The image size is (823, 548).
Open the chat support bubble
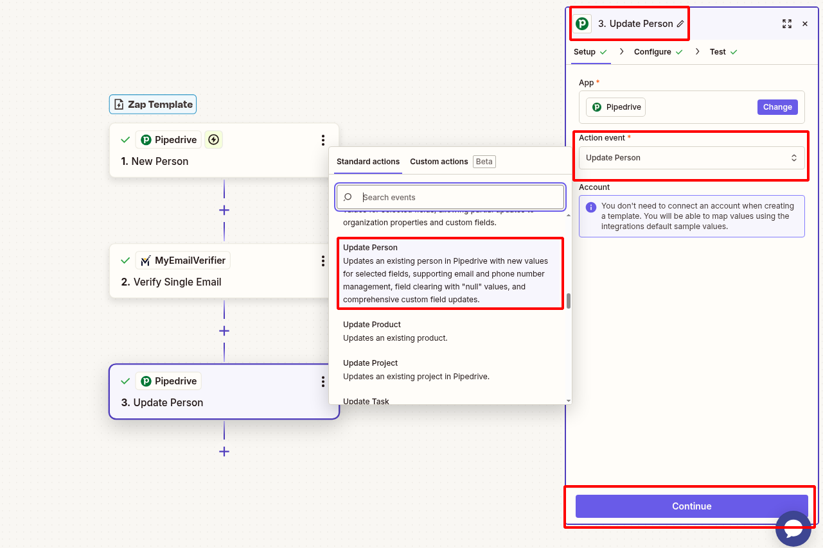click(793, 529)
